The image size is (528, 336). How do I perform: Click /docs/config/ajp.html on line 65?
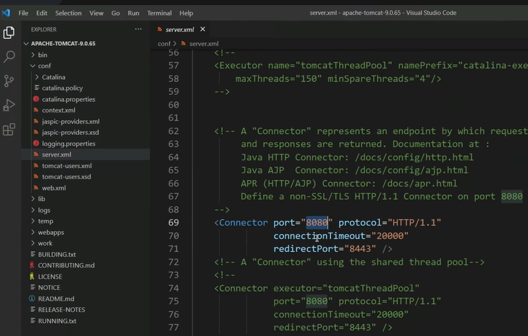(x=412, y=171)
